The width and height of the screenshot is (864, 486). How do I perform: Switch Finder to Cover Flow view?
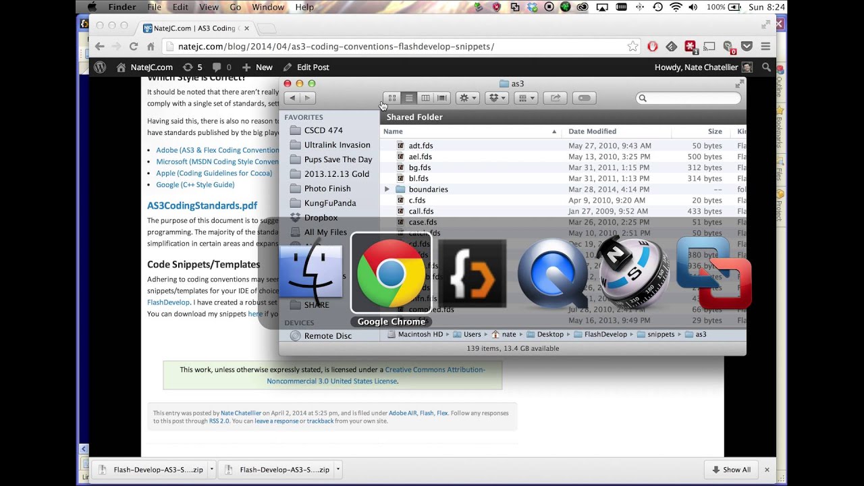(x=442, y=98)
